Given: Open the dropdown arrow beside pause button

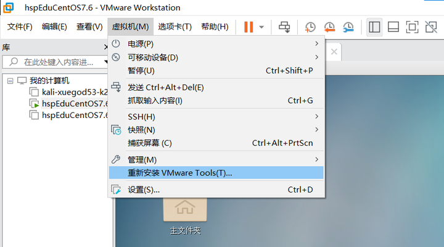Looking at the screenshot, I should (261, 28).
